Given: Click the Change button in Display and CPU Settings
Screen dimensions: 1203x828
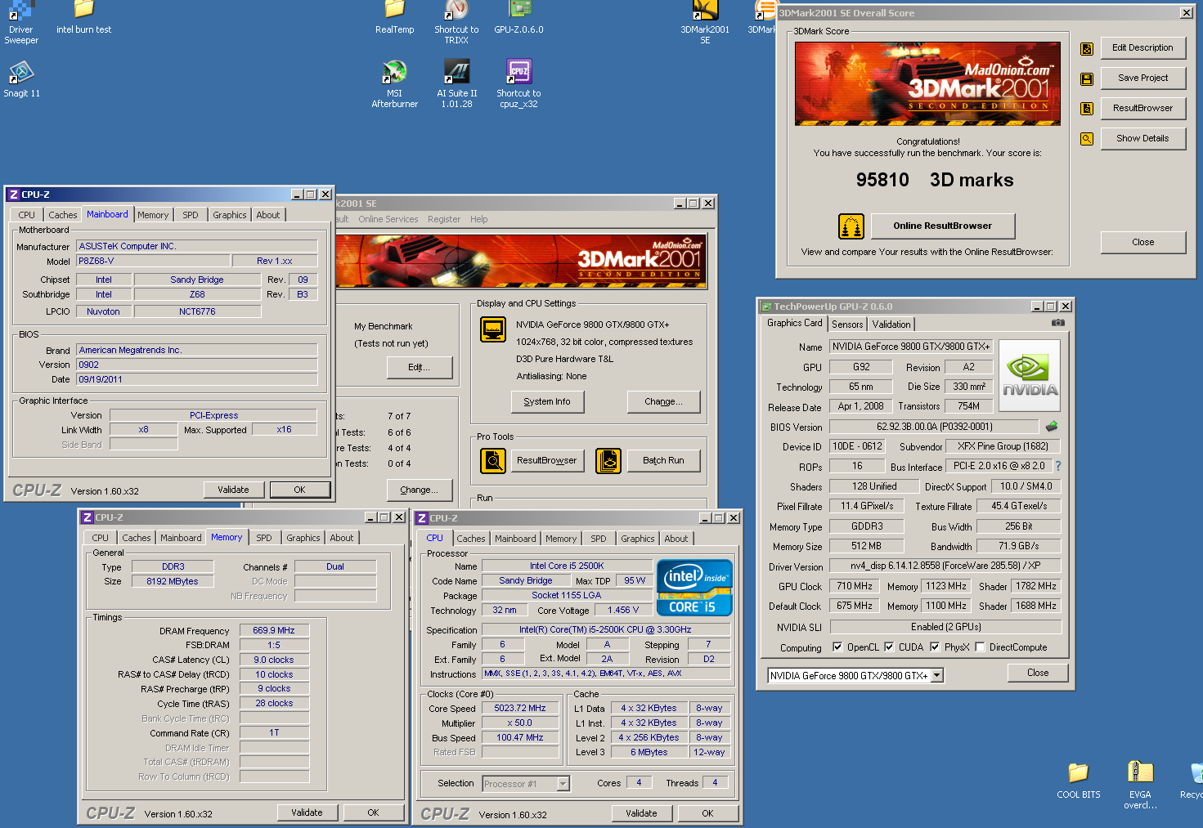Looking at the screenshot, I should (663, 402).
